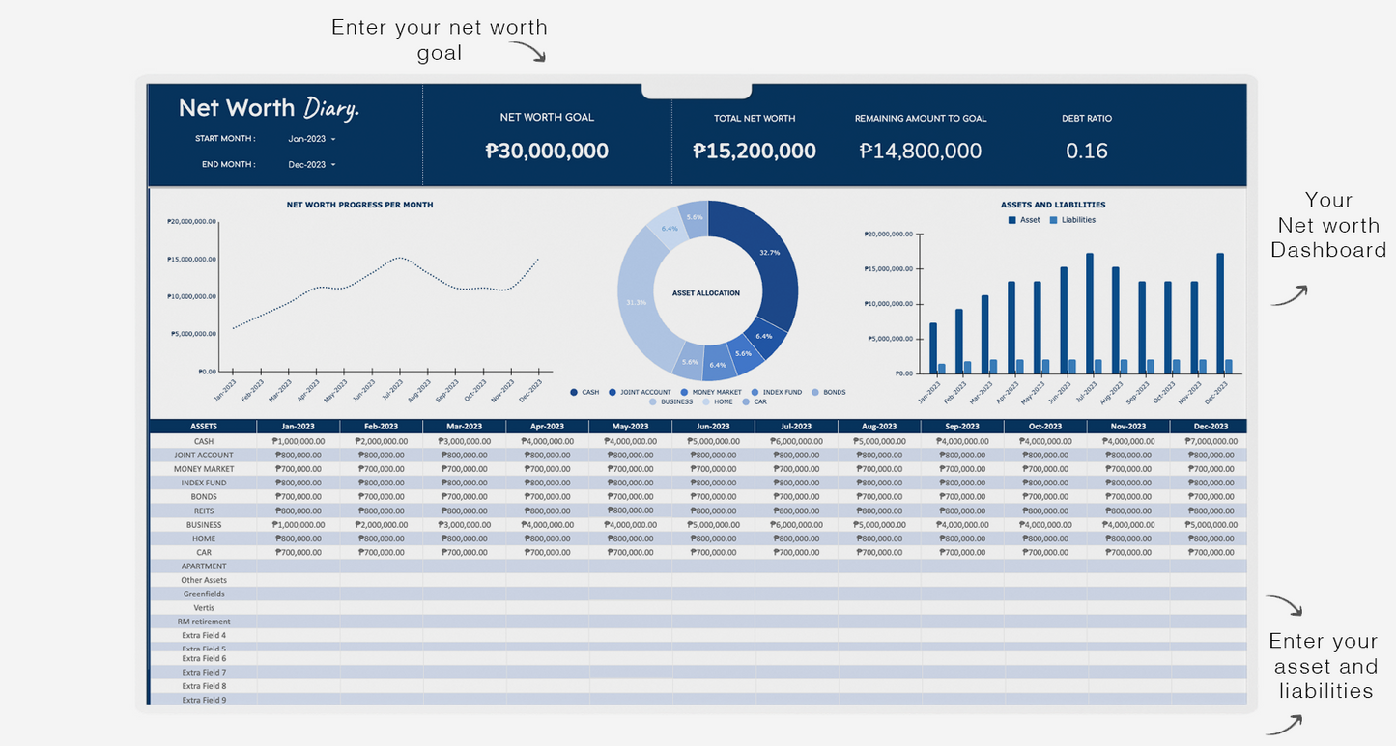Select the ASSETS table header cell

(203, 427)
